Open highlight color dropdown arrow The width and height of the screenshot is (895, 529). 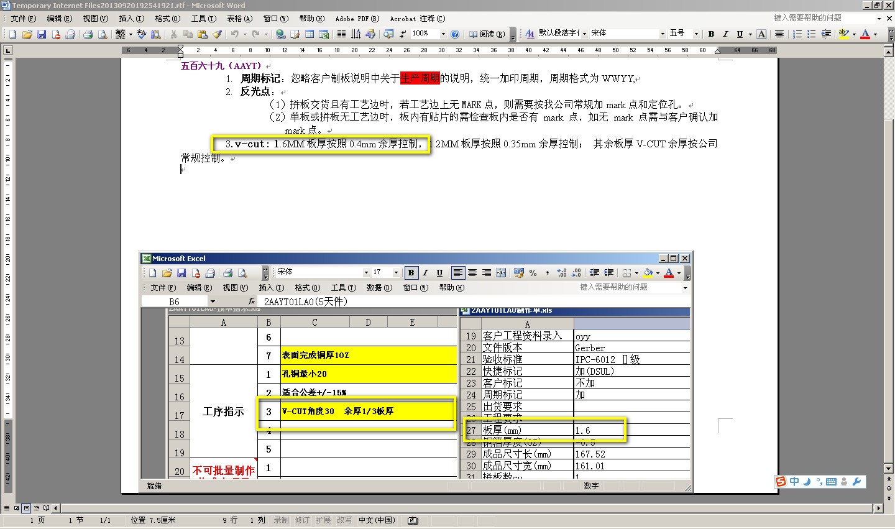[x=854, y=34]
